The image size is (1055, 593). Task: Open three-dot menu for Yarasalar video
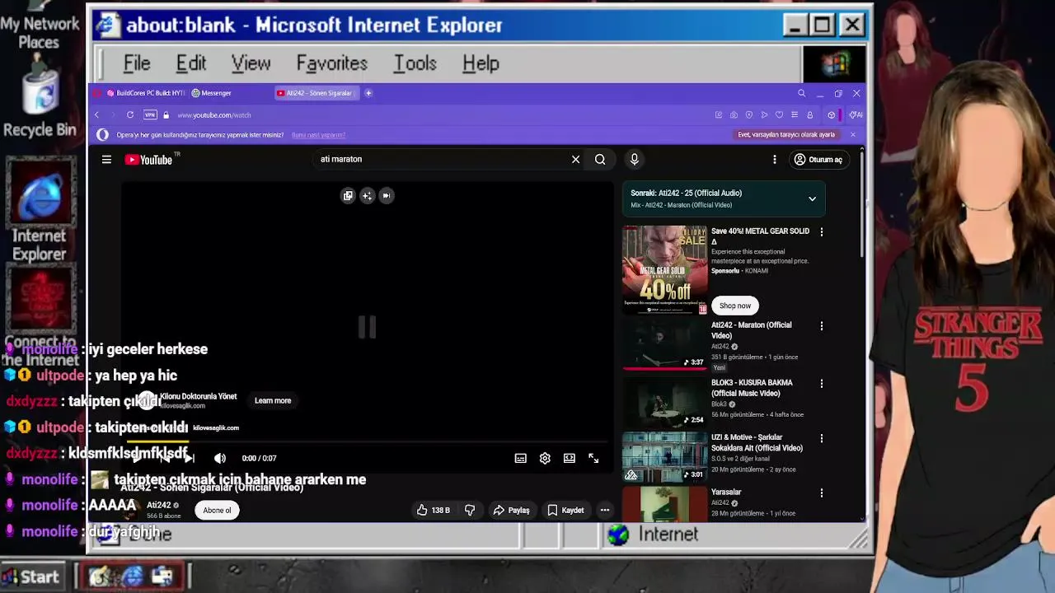[821, 493]
